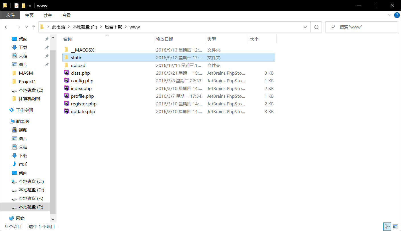The height and width of the screenshot is (231, 401).
Task: Click 本地磁盘 (F:) in the address breadcrumb
Action: click(x=85, y=27)
